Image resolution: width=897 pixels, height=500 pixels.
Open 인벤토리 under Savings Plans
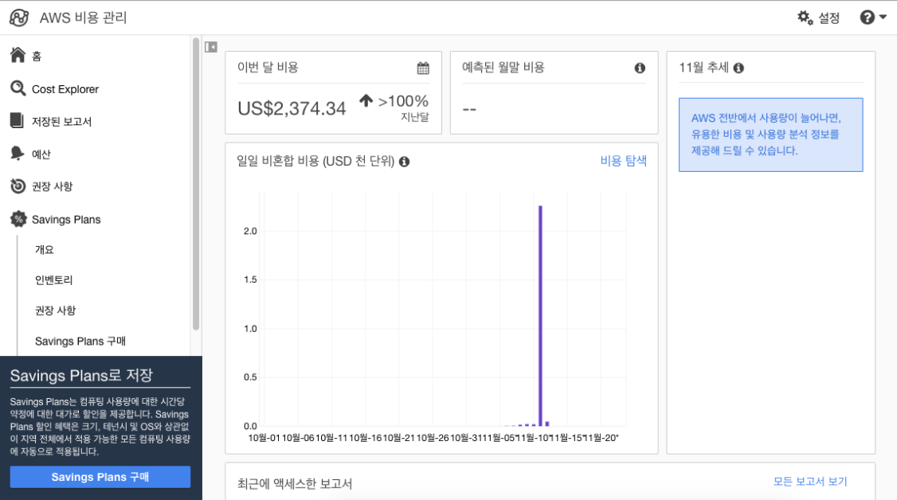(54, 280)
